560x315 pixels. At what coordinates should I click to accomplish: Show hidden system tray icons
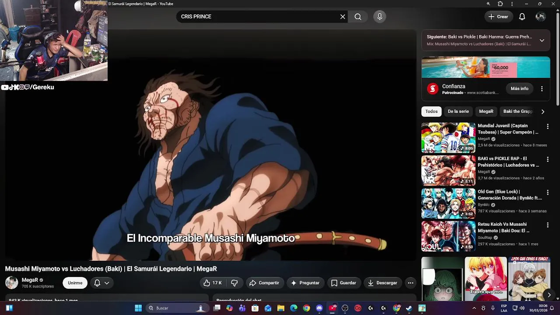[474, 308]
